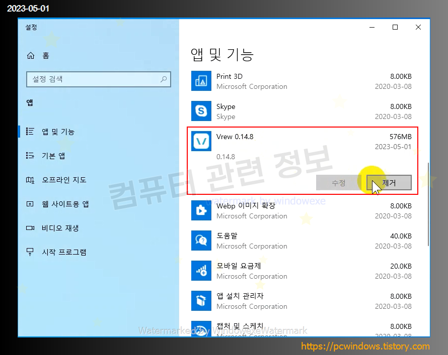
Task: Minimize the Settings window
Action: click(372, 27)
